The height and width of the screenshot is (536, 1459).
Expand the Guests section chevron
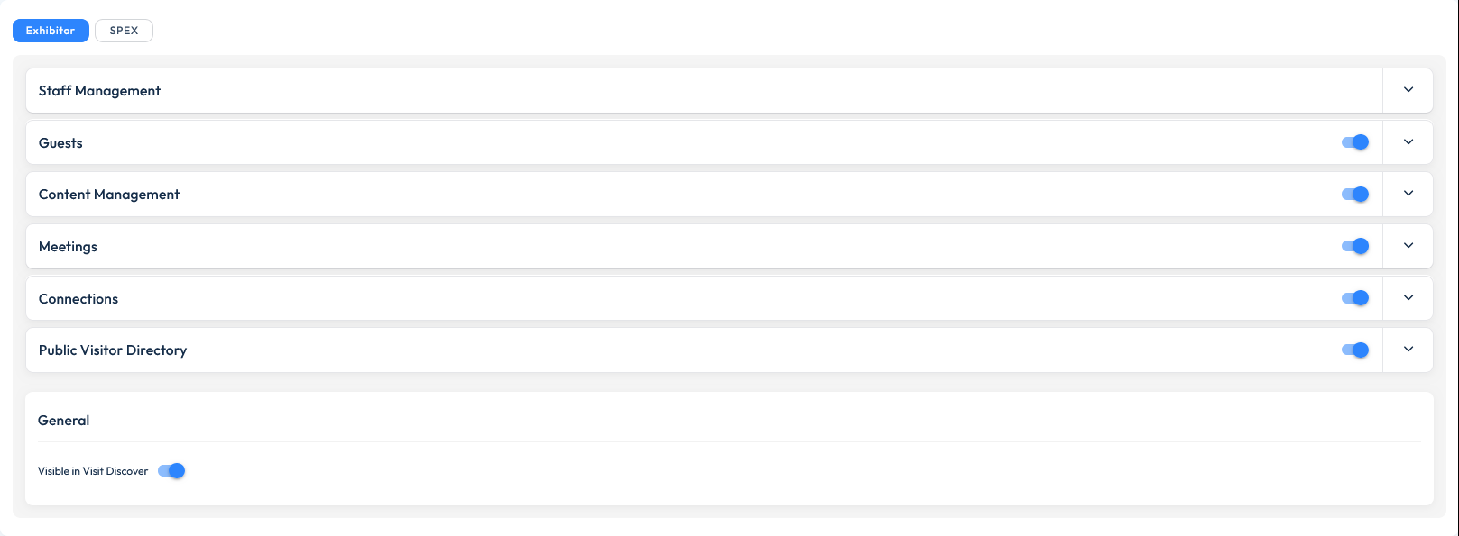1408,142
